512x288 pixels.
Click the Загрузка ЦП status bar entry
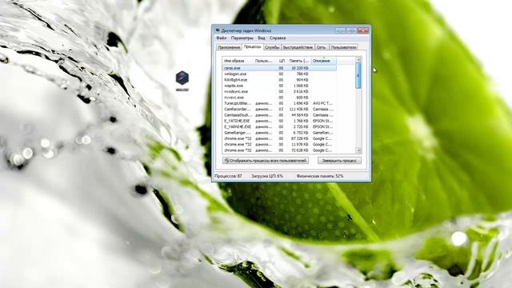tap(266, 176)
